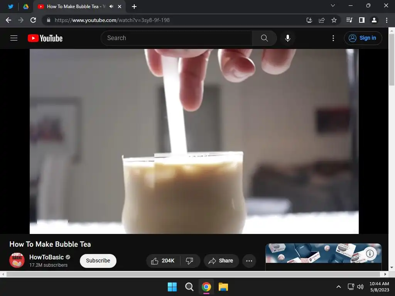Click the scrollbar up arrow
Viewport: 395px width, 296px height.
(x=392, y=31)
